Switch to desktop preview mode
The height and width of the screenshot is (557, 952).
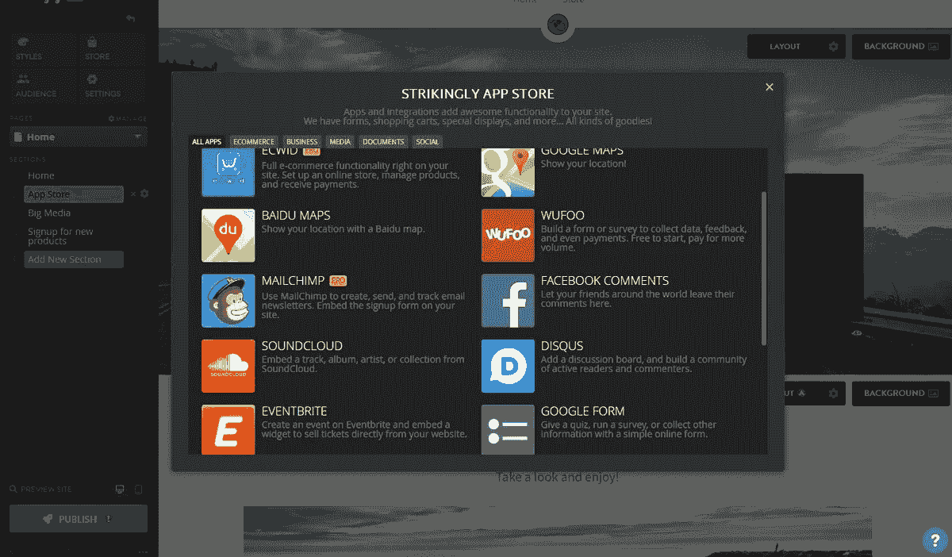pos(120,490)
